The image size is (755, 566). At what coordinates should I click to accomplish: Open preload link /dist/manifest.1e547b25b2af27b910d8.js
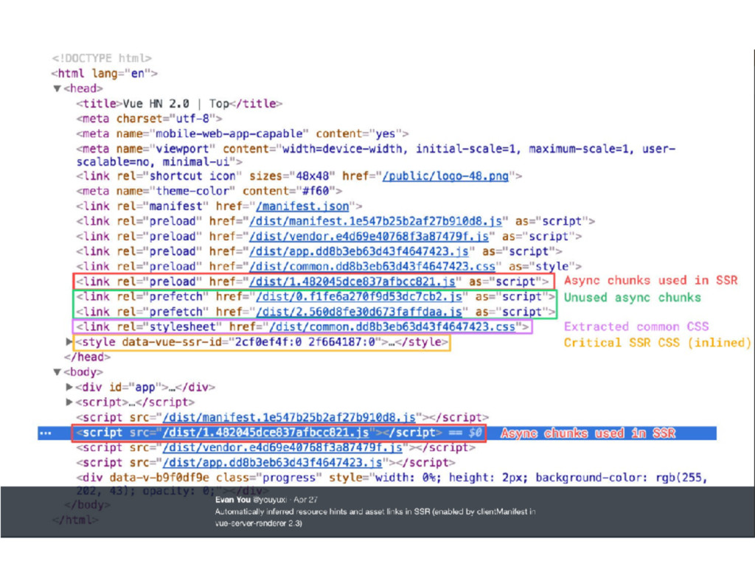[x=375, y=221]
